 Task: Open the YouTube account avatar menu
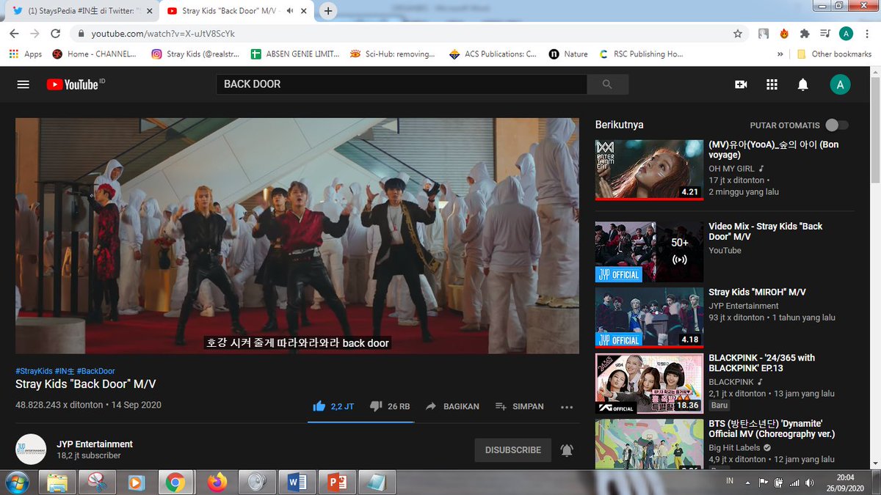click(x=840, y=84)
